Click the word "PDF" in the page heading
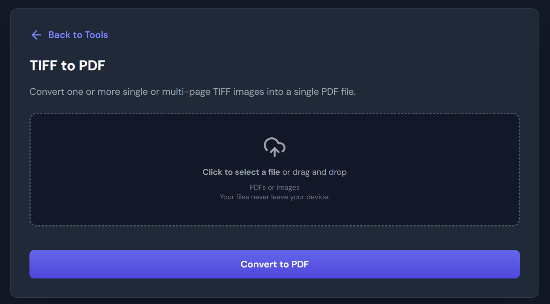Viewport: 550px width, 304px height. 92,66
